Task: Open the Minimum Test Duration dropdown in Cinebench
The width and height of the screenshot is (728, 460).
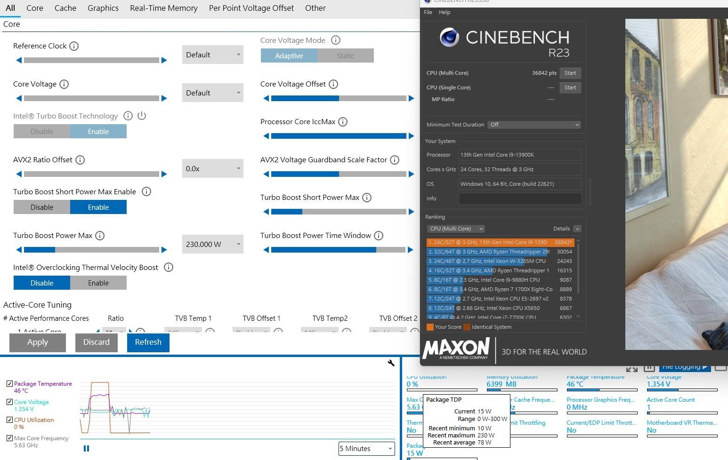Action: 534,125
